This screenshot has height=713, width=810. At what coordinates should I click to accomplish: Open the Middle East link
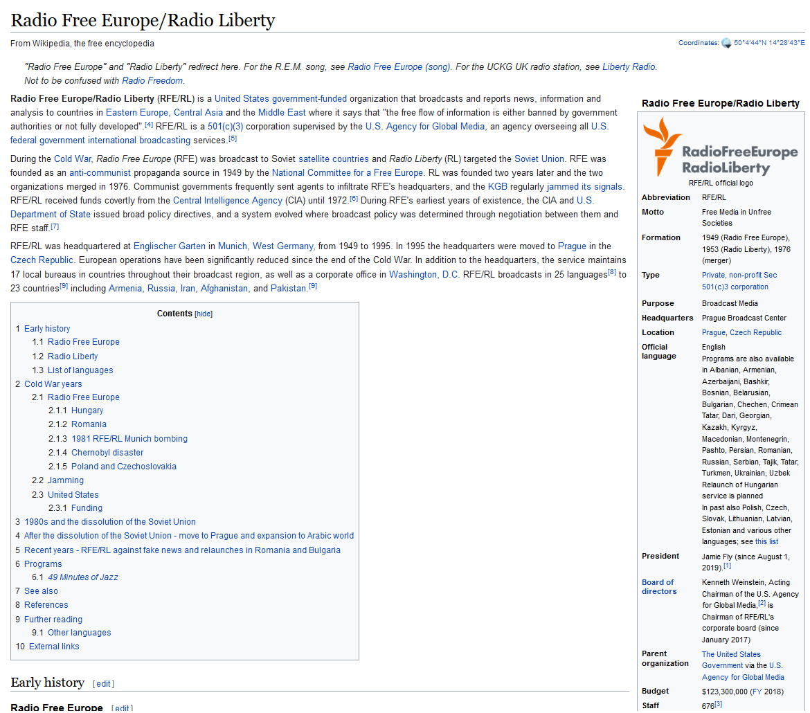pyautogui.click(x=282, y=113)
